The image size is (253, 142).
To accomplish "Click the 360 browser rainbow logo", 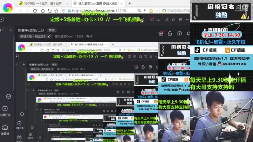I will tap(8, 8).
